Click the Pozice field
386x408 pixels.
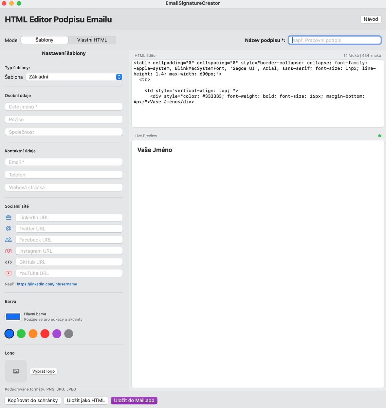(x=64, y=119)
